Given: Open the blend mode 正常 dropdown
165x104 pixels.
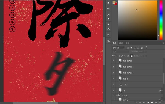Looking at the screenshot, I should pos(120,52).
